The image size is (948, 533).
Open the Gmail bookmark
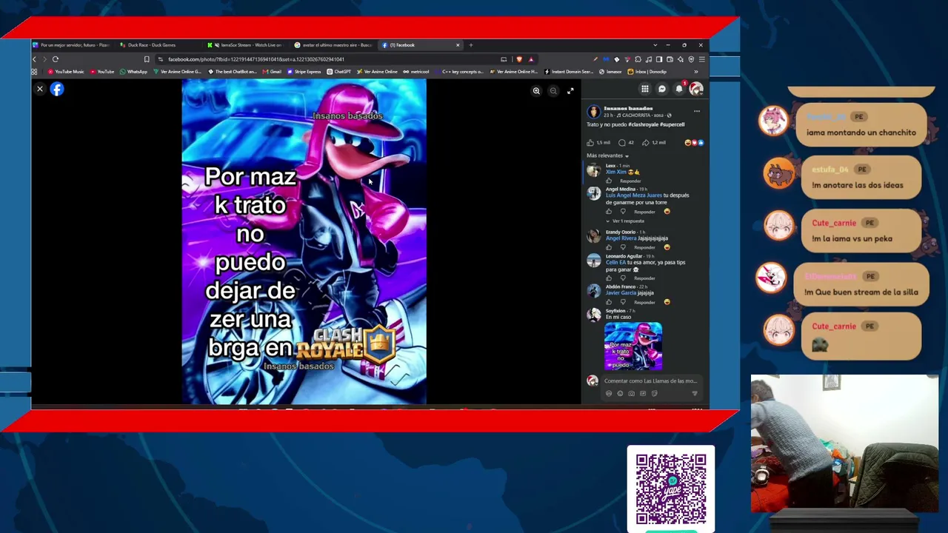tap(272, 72)
